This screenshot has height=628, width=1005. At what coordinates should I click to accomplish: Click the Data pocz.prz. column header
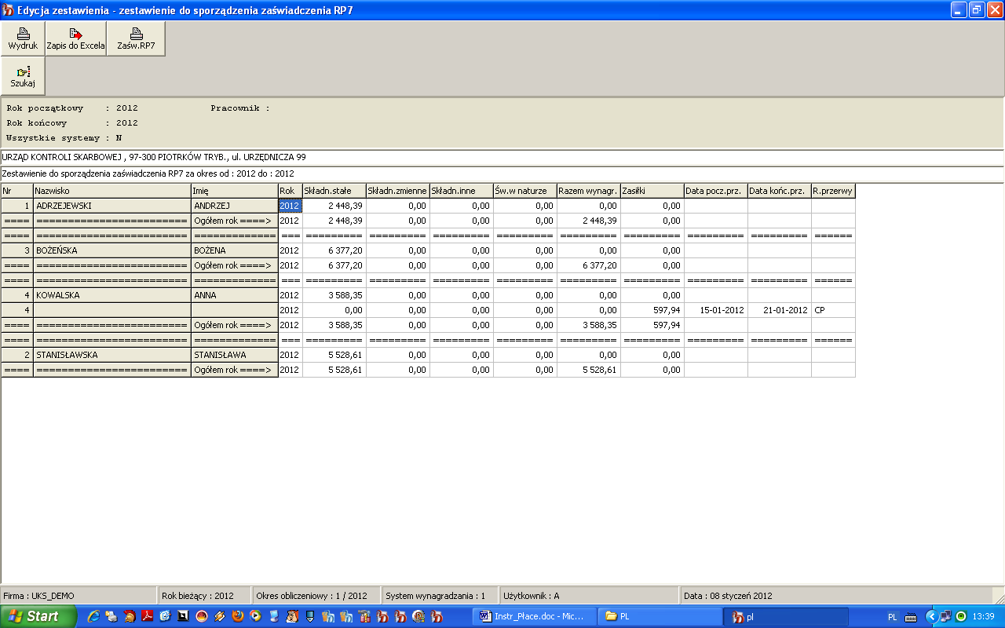click(x=716, y=191)
